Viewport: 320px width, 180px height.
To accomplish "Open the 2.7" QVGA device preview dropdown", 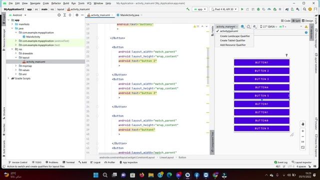I will (268, 26).
